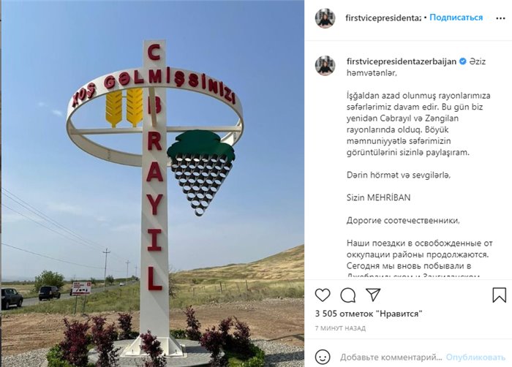Save post using bookmark icon
The height and width of the screenshot is (367, 512).
[x=499, y=295]
